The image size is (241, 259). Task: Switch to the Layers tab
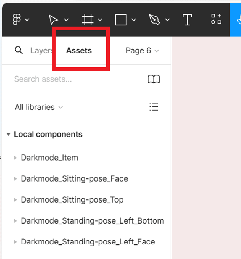tap(41, 50)
